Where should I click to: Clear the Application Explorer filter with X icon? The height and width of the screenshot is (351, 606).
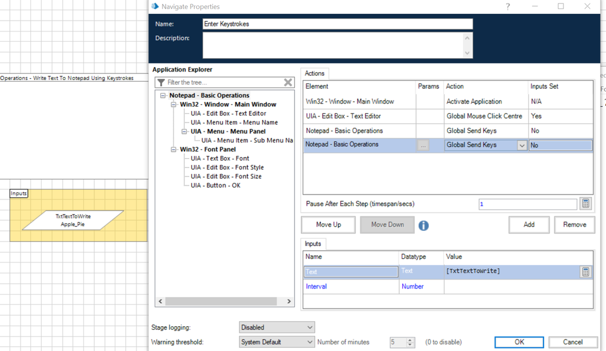click(288, 82)
